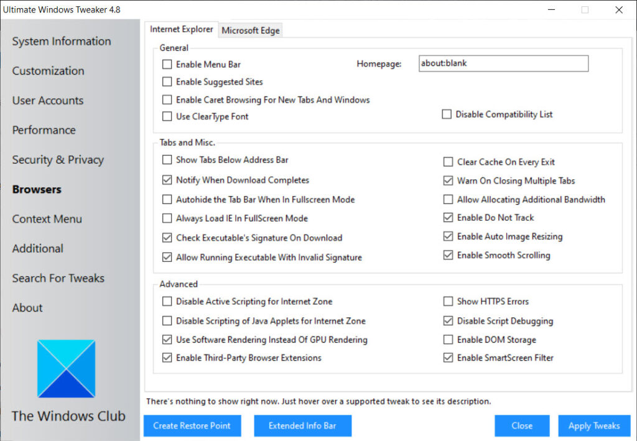
Task: Uncheck Allow Running Executable With Invalid Signature
Action: pyautogui.click(x=167, y=257)
